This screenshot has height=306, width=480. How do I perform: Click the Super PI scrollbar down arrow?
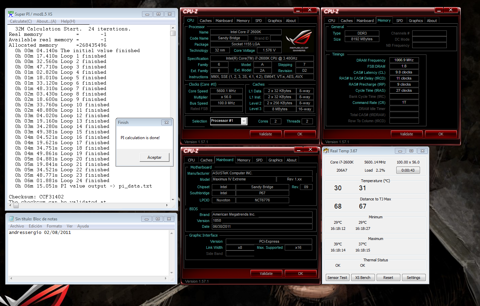[x=173, y=200]
